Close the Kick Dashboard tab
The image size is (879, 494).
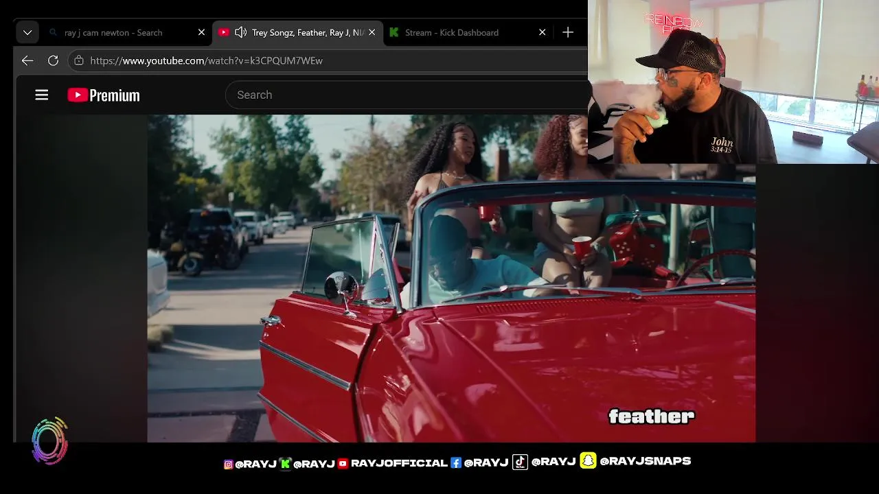tap(542, 32)
